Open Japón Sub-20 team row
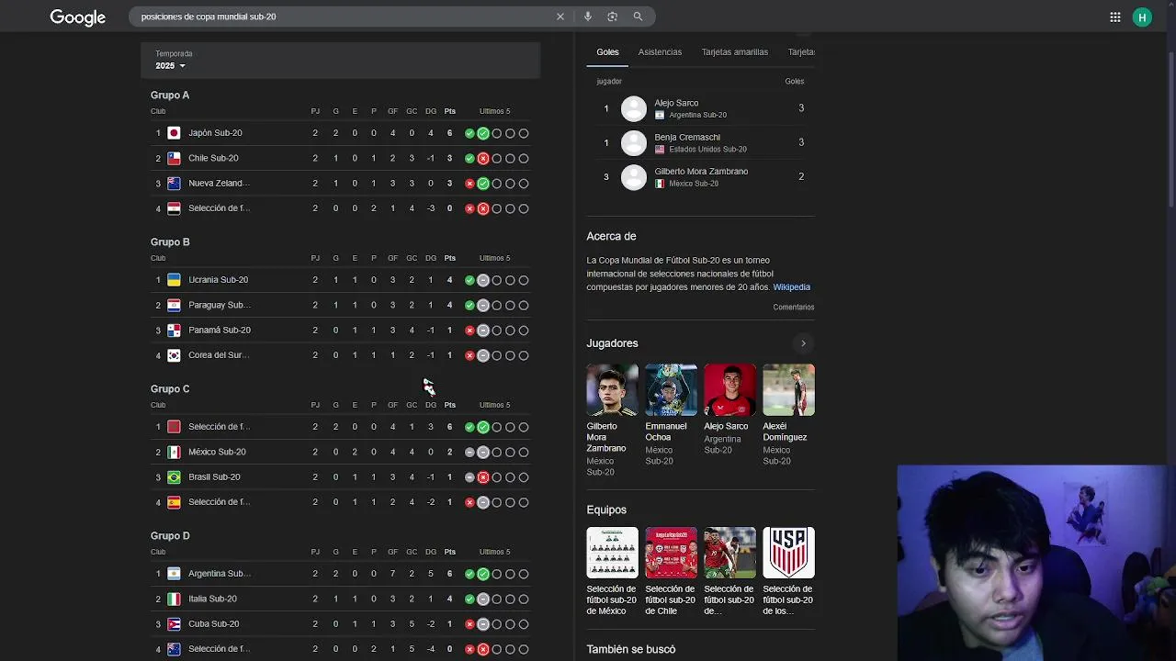1176x661 pixels. point(340,133)
